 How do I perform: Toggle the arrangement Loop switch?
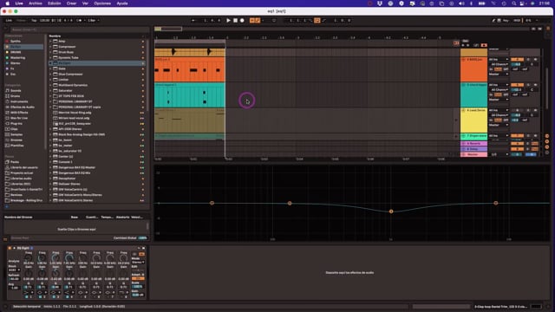point(317,21)
